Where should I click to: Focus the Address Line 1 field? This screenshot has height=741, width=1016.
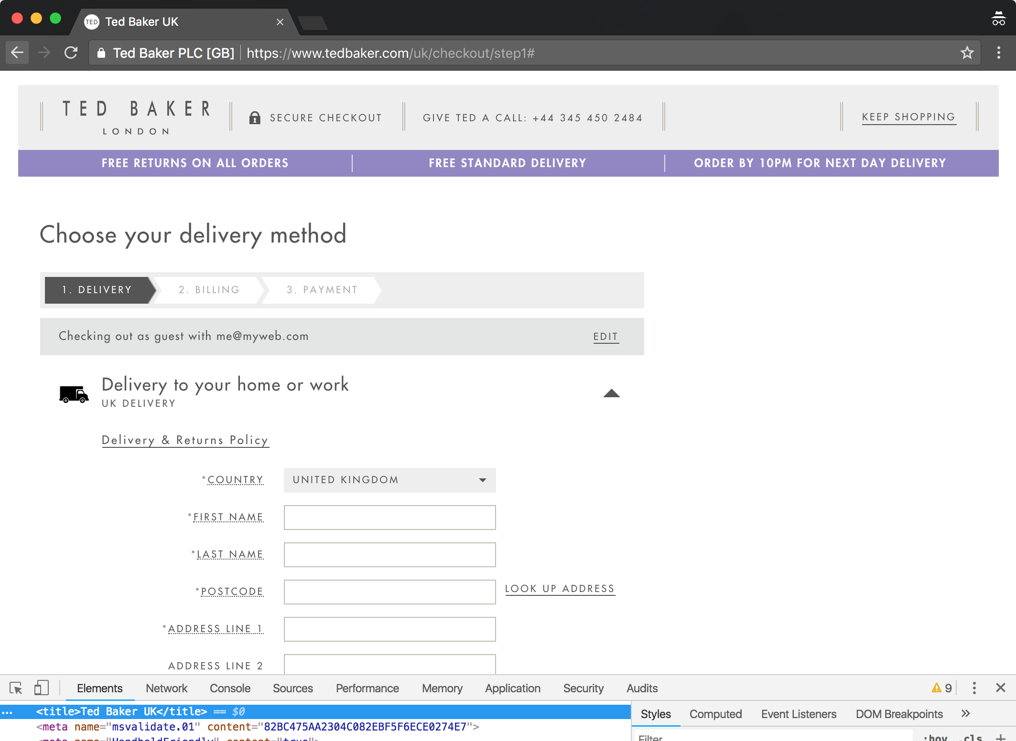tap(390, 629)
